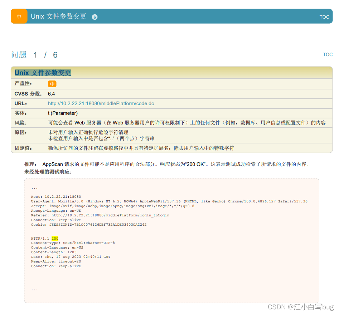Click the URL: row label
This screenshot has width=339, height=314.
tap(21, 103)
